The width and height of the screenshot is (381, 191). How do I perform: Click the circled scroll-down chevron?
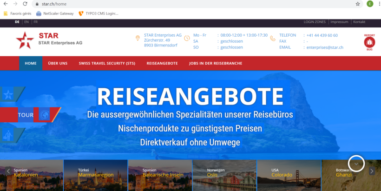(356, 164)
